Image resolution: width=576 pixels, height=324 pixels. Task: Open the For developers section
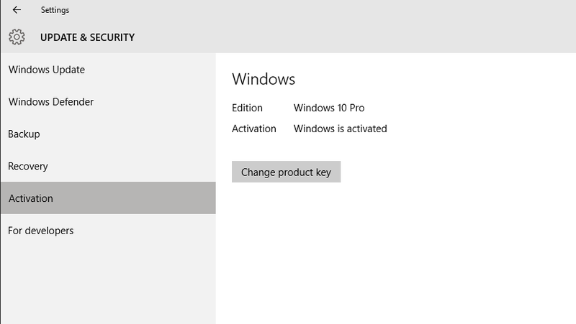point(108,231)
